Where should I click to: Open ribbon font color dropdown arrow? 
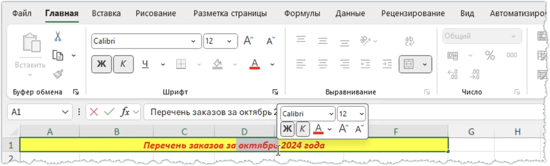(272, 64)
